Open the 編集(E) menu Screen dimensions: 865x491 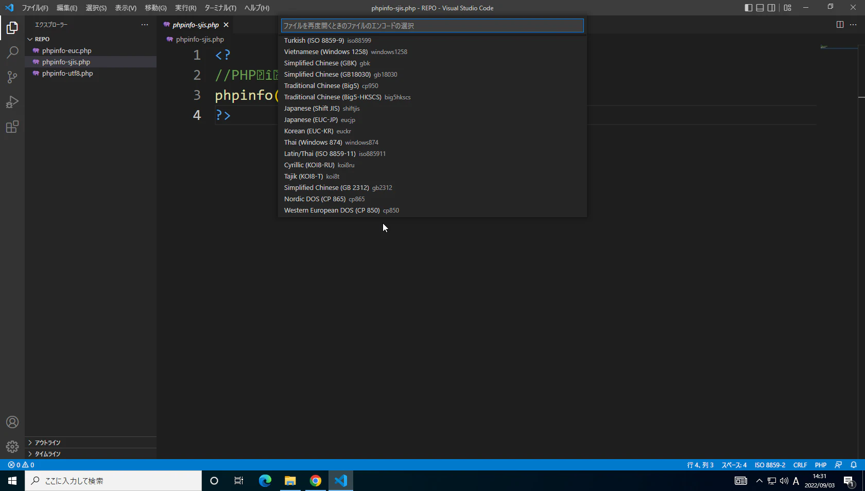(67, 8)
